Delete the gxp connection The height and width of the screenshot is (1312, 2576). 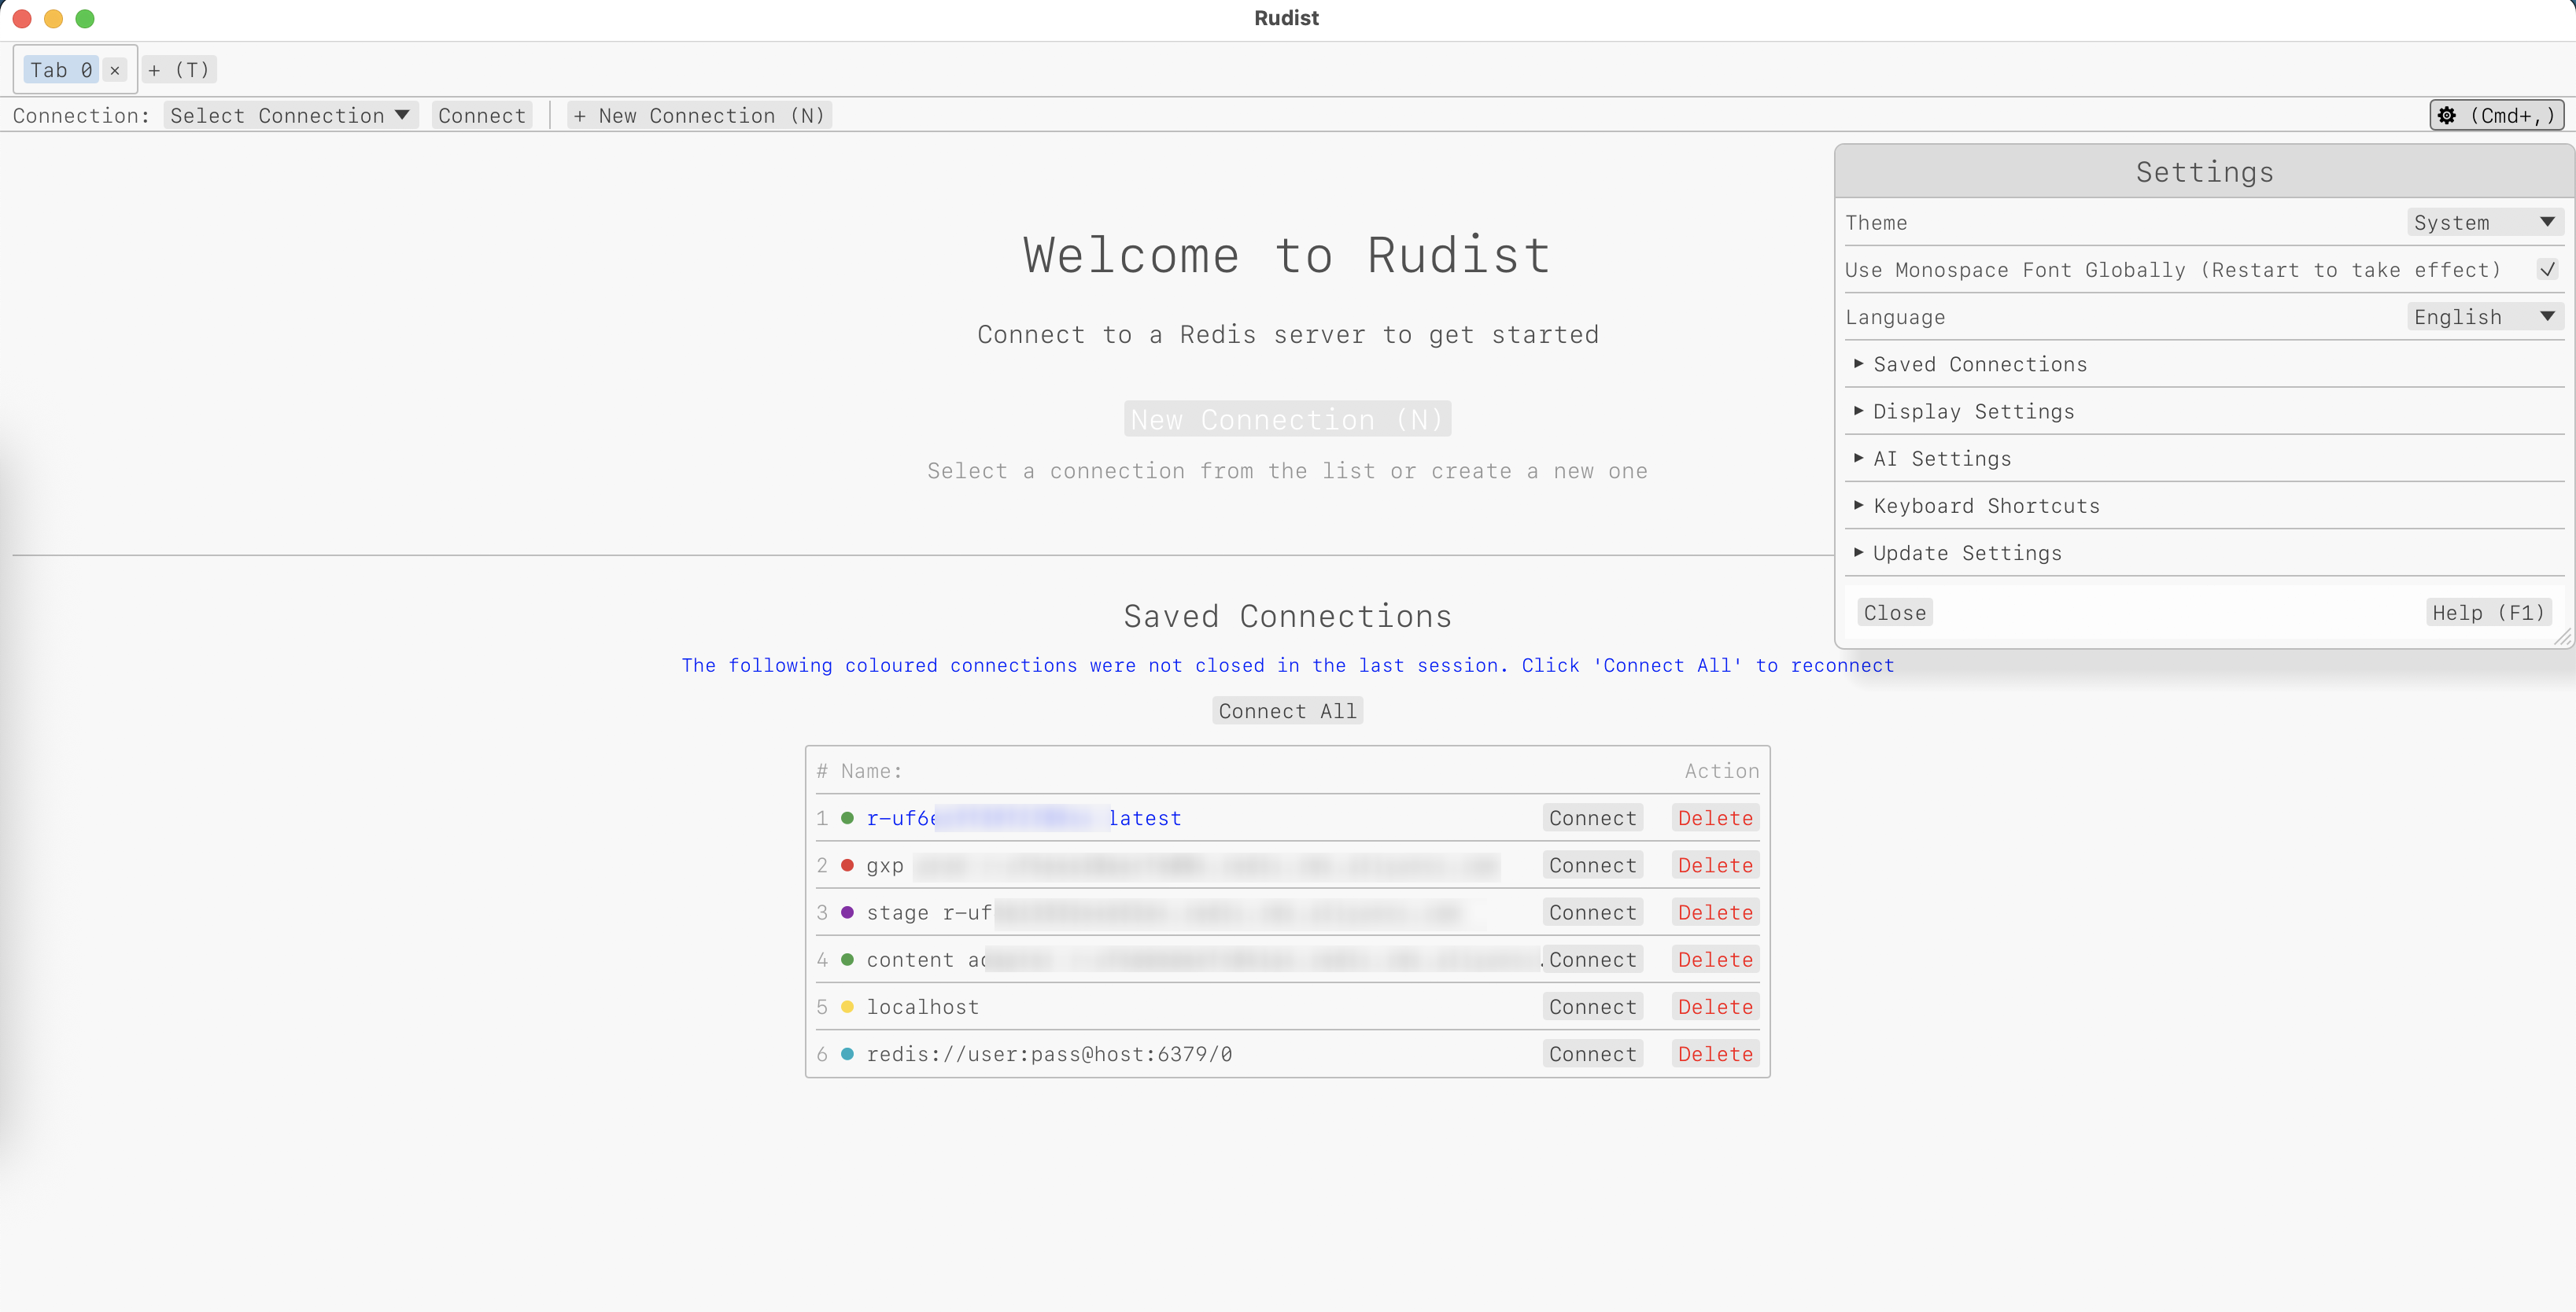[x=1715, y=864]
